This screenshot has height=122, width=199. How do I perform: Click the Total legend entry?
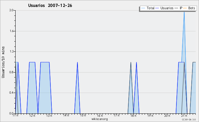pyautogui.click(x=148, y=8)
